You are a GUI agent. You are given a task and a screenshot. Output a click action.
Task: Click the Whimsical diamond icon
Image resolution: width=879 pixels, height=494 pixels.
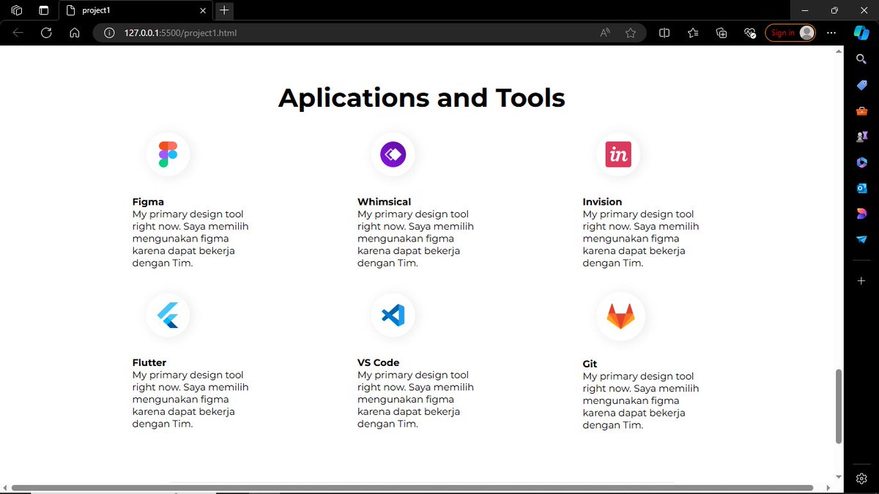393,154
